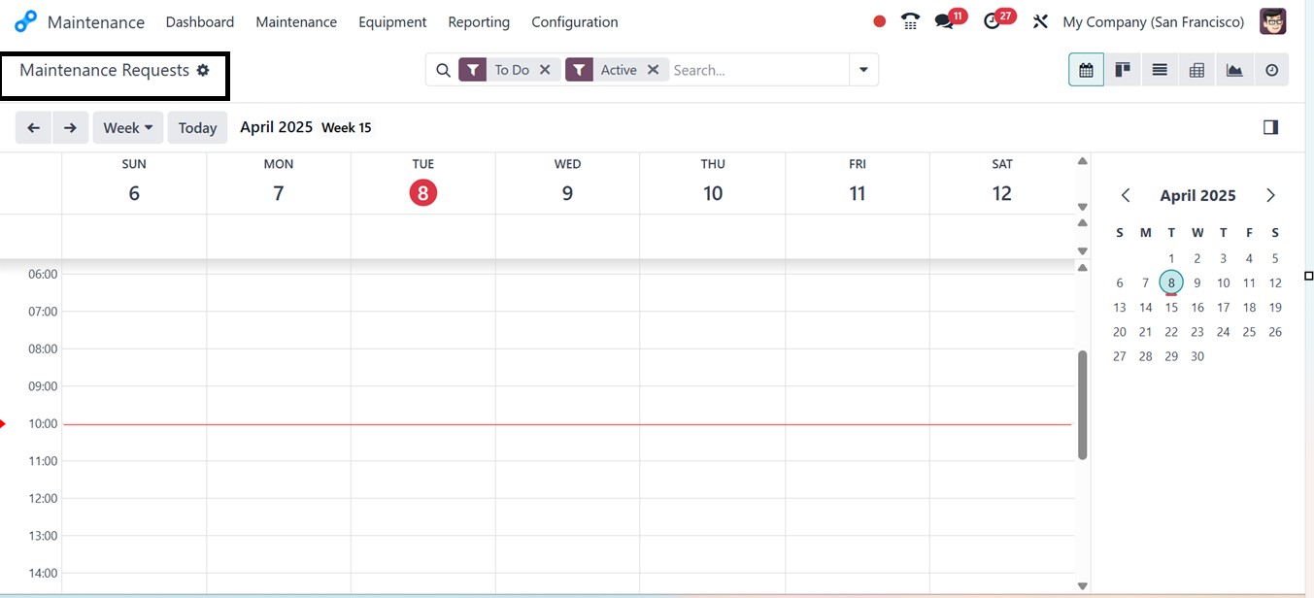The width and height of the screenshot is (1314, 598).
Task: Open the pivot table view
Action: pyautogui.click(x=1196, y=70)
